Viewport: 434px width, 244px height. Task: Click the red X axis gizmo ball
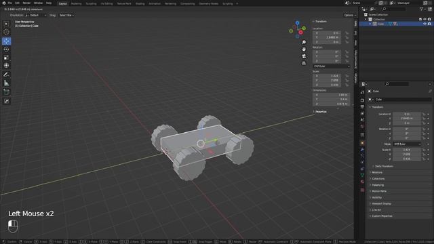click(x=300, y=33)
